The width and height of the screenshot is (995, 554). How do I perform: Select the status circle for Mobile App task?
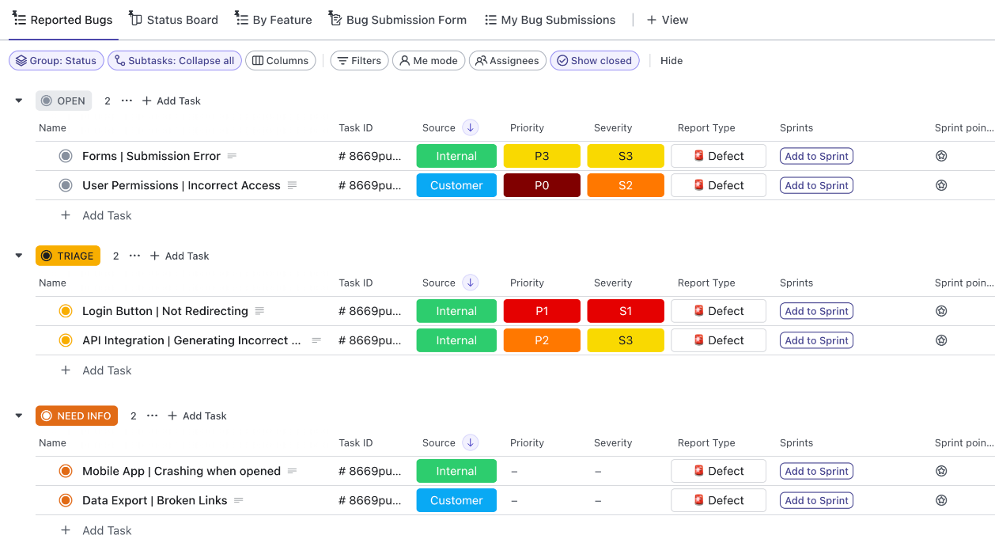(66, 470)
